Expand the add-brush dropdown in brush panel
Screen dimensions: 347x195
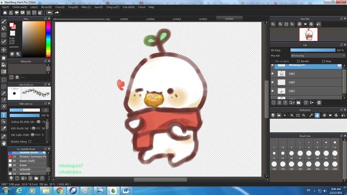[x=26, y=178]
